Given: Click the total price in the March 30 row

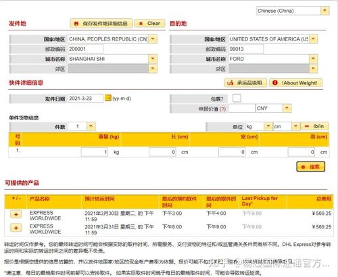Looking at the screenshot, I should [322, 213].
